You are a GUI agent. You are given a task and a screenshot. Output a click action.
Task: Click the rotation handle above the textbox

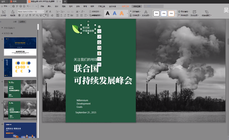(x=88, y=22)
